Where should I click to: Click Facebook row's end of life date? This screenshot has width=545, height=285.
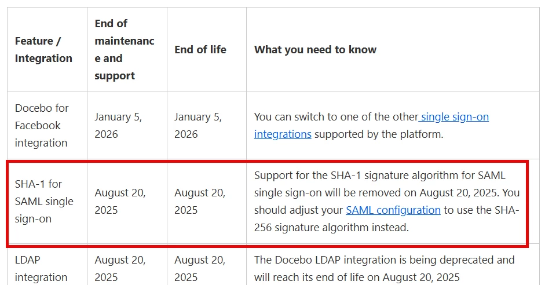pyautogui.click(x=198, y=125)
